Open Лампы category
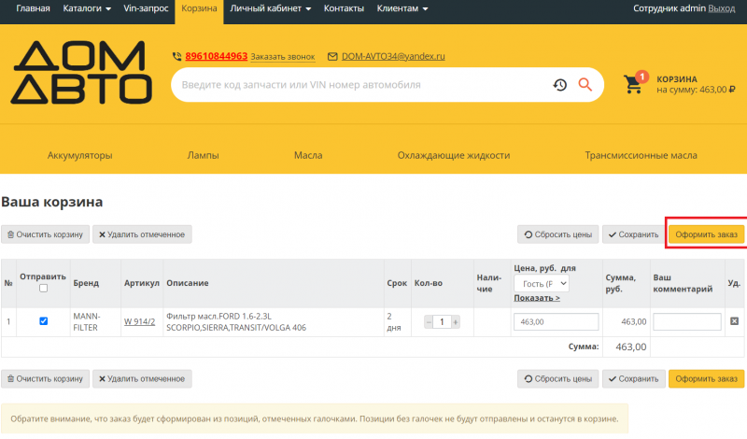This screenshot has height=439, width=747. coord(203,155)
